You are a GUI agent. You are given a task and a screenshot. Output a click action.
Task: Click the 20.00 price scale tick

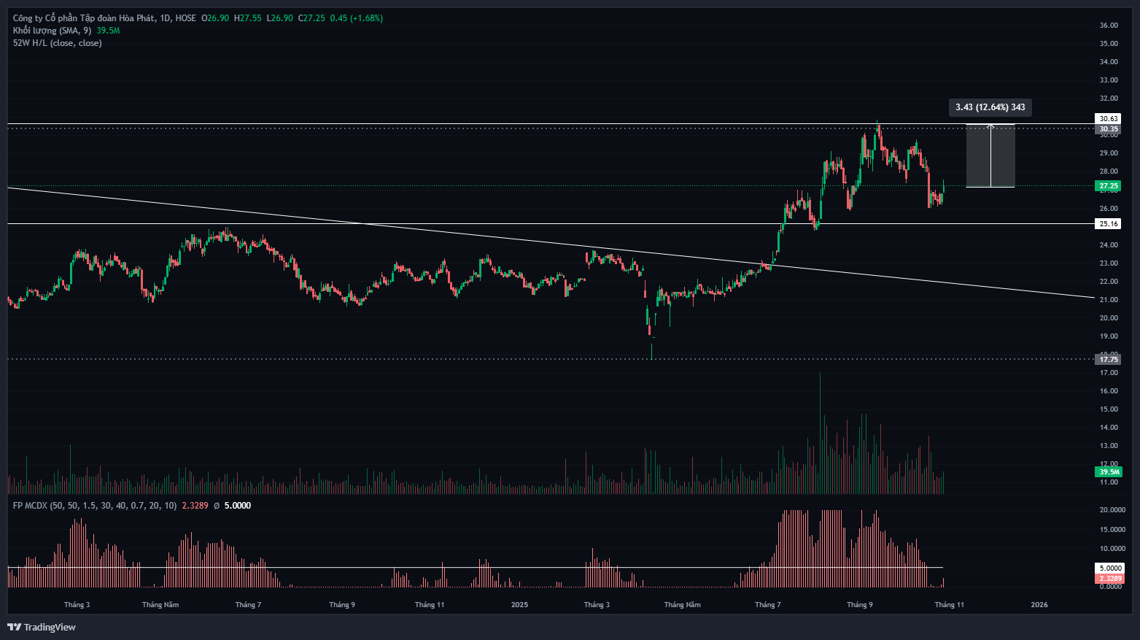pyautogui.click(x=1109, y=318)
